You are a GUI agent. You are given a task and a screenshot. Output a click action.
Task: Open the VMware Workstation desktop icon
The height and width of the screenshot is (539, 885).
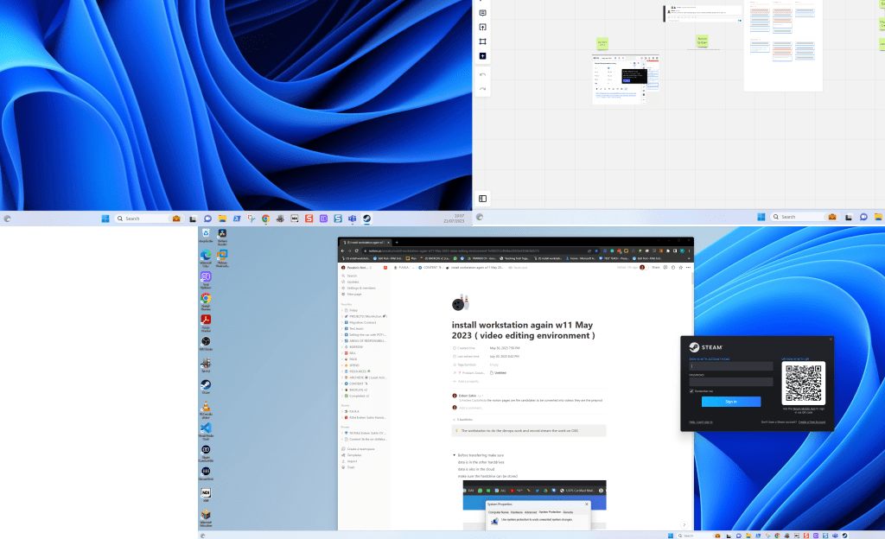222,257
